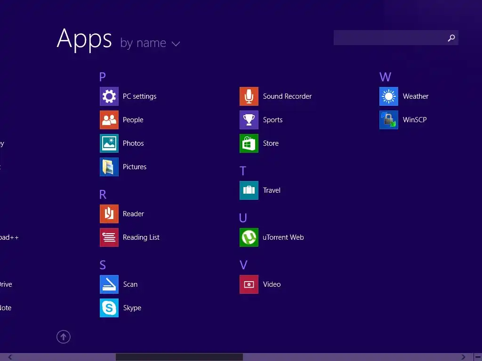Click the search magnifier icon
Screen dimensions: 482x361
[x=451, y=38]
